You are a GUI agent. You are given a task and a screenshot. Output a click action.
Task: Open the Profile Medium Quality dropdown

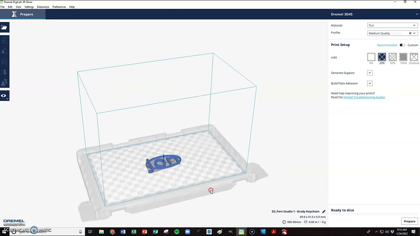[x=392, y=33]
